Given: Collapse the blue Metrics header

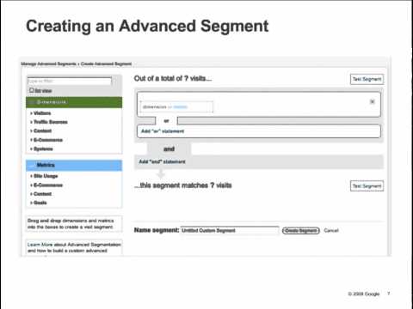Looking at the screenshot, I should point(74,165).
